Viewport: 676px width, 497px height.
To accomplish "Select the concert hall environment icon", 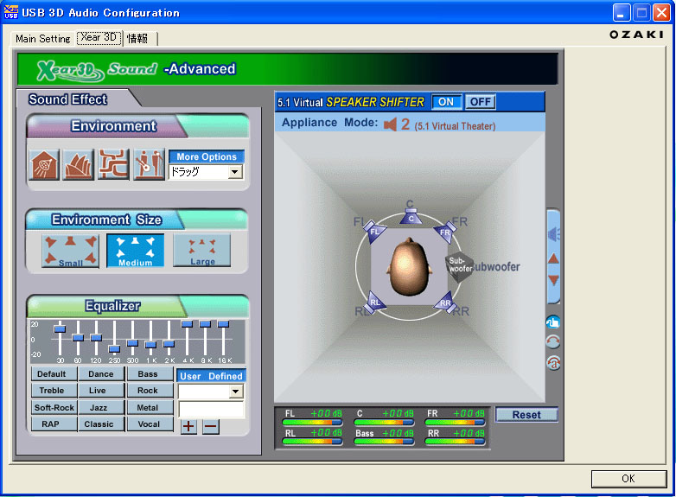I will [x=80, y=164].
